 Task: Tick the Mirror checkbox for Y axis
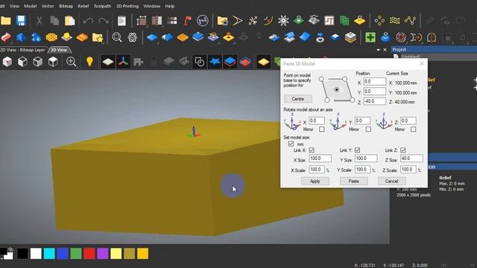pos(368,129)
